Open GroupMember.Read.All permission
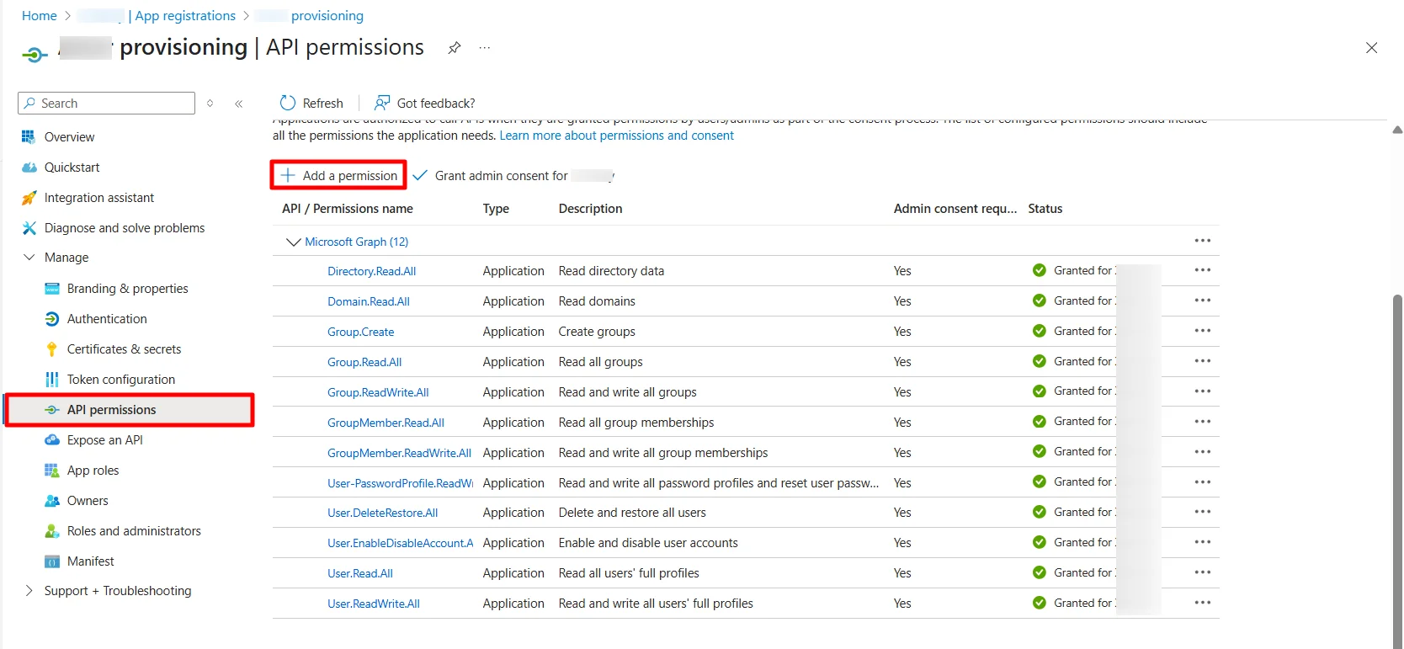Image resolution: width=1404 pixels, height=649 pixels. pos(386,423)
